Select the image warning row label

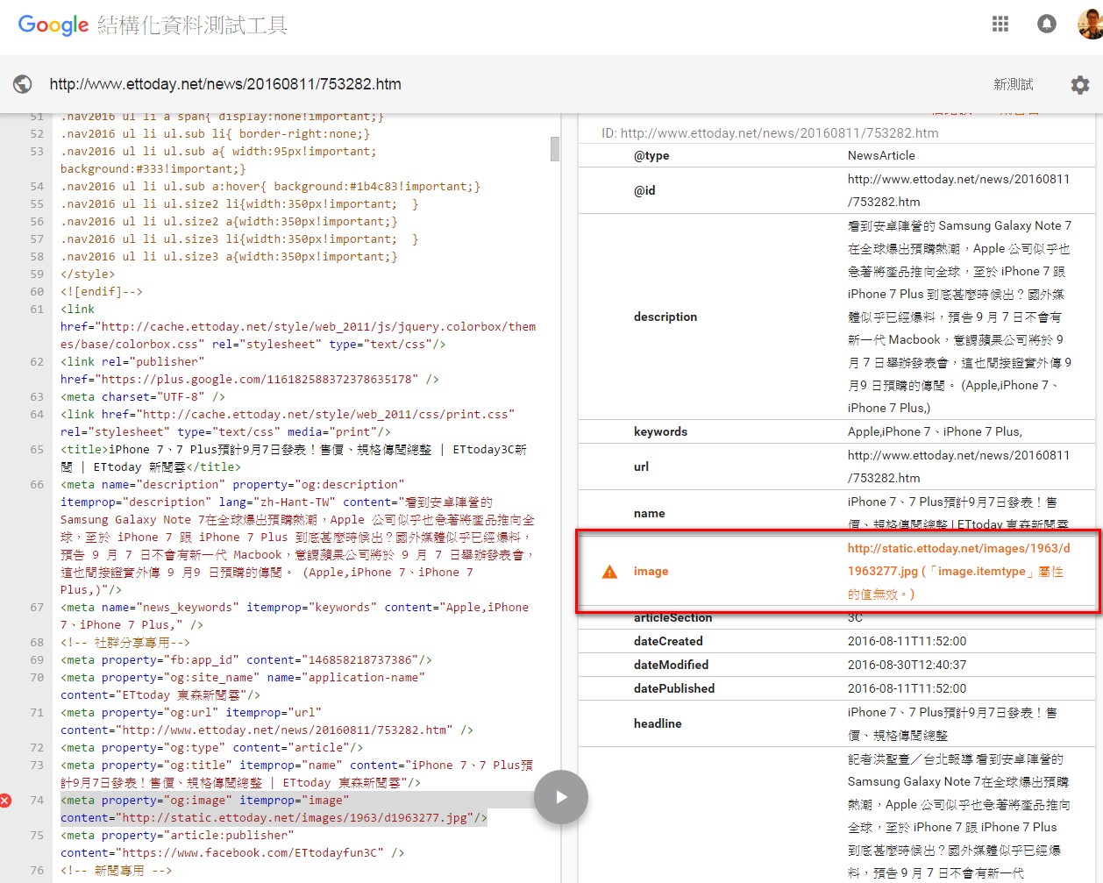[651, 572]
